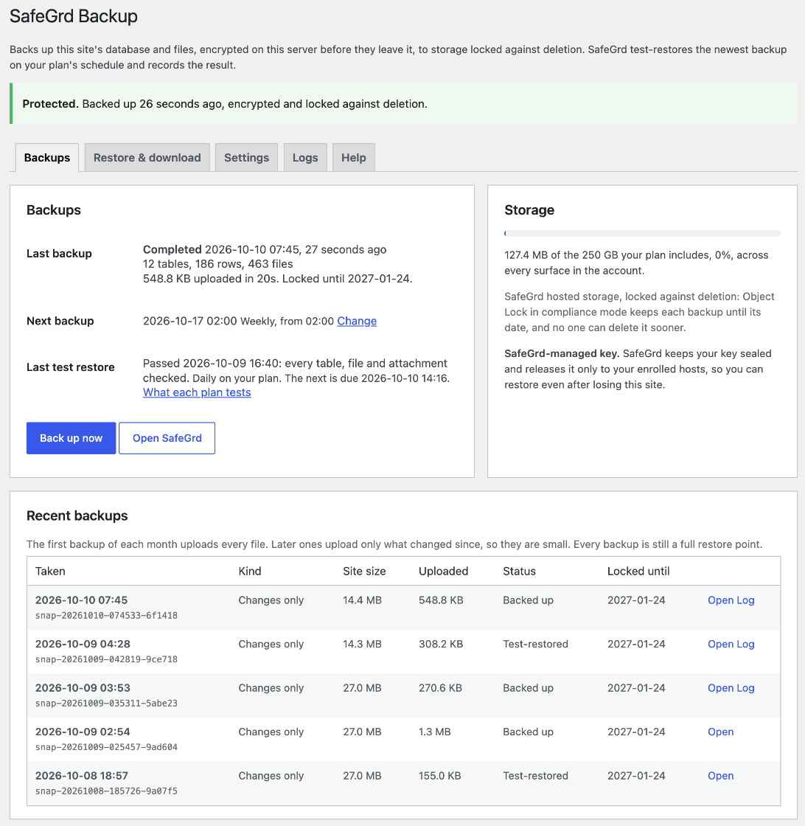The height and width of the screenshot is (826, 805).
Task: Click Backed up status in 03:53 row
Action: (x=528, y=687)
